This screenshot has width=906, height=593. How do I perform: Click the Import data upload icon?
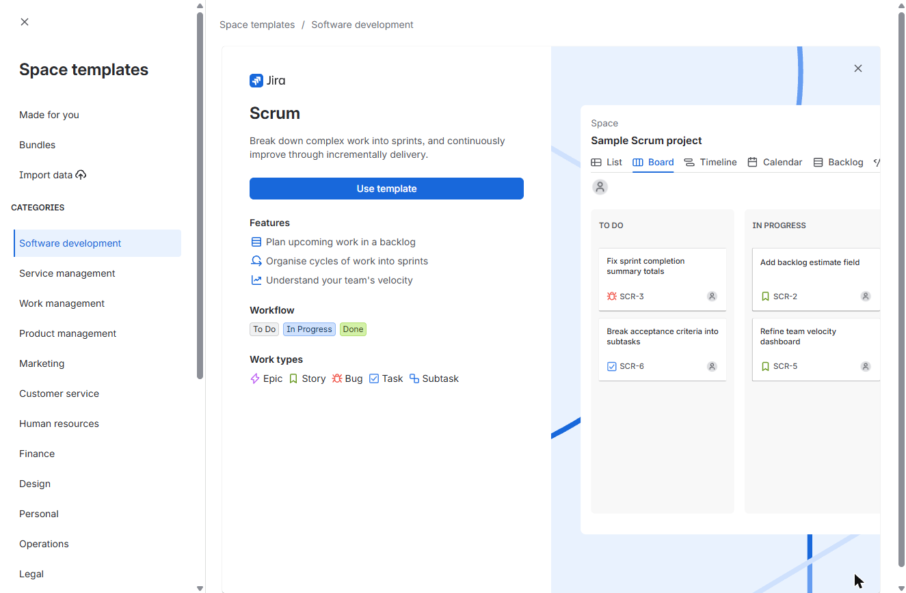point(81,175)
